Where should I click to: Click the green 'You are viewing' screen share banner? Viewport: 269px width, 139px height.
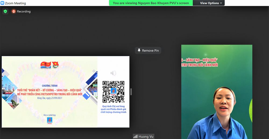151,3
